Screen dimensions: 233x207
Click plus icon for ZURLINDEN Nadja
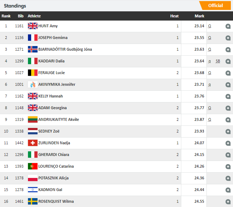(x=228, y=143)
